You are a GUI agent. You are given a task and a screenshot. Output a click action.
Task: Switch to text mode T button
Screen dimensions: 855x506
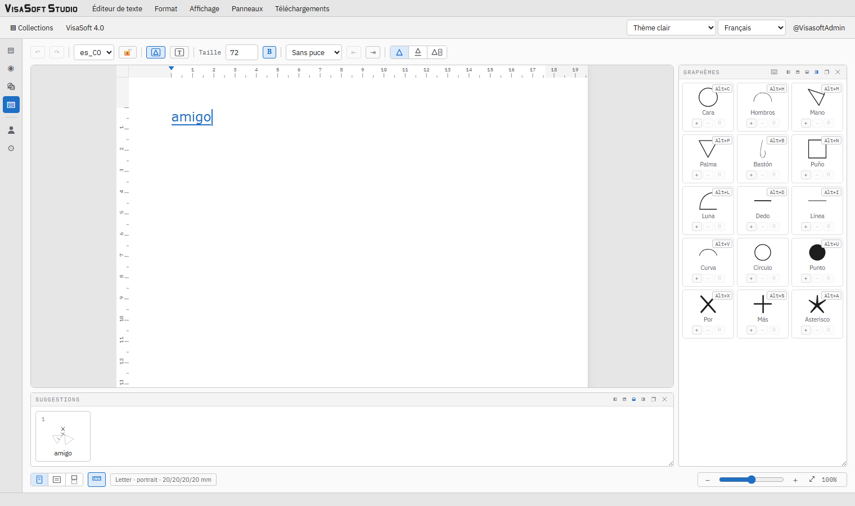179,52
